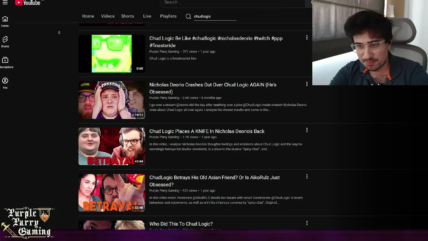Go to the YouTube logo homepage

28,3
